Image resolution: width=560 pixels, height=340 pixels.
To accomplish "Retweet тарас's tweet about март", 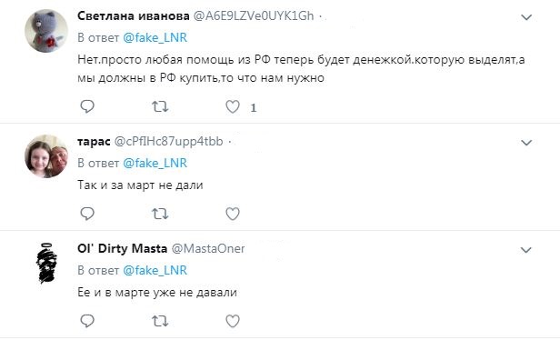I will tap(160, 214).
